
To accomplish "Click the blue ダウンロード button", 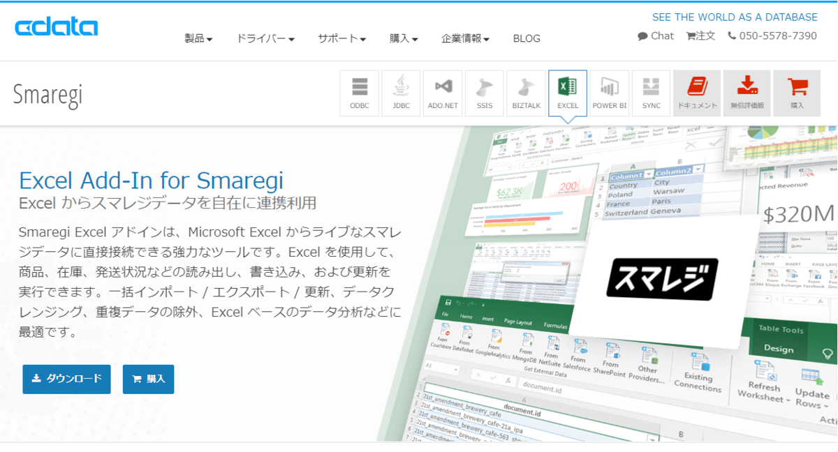I will point(67,379).
